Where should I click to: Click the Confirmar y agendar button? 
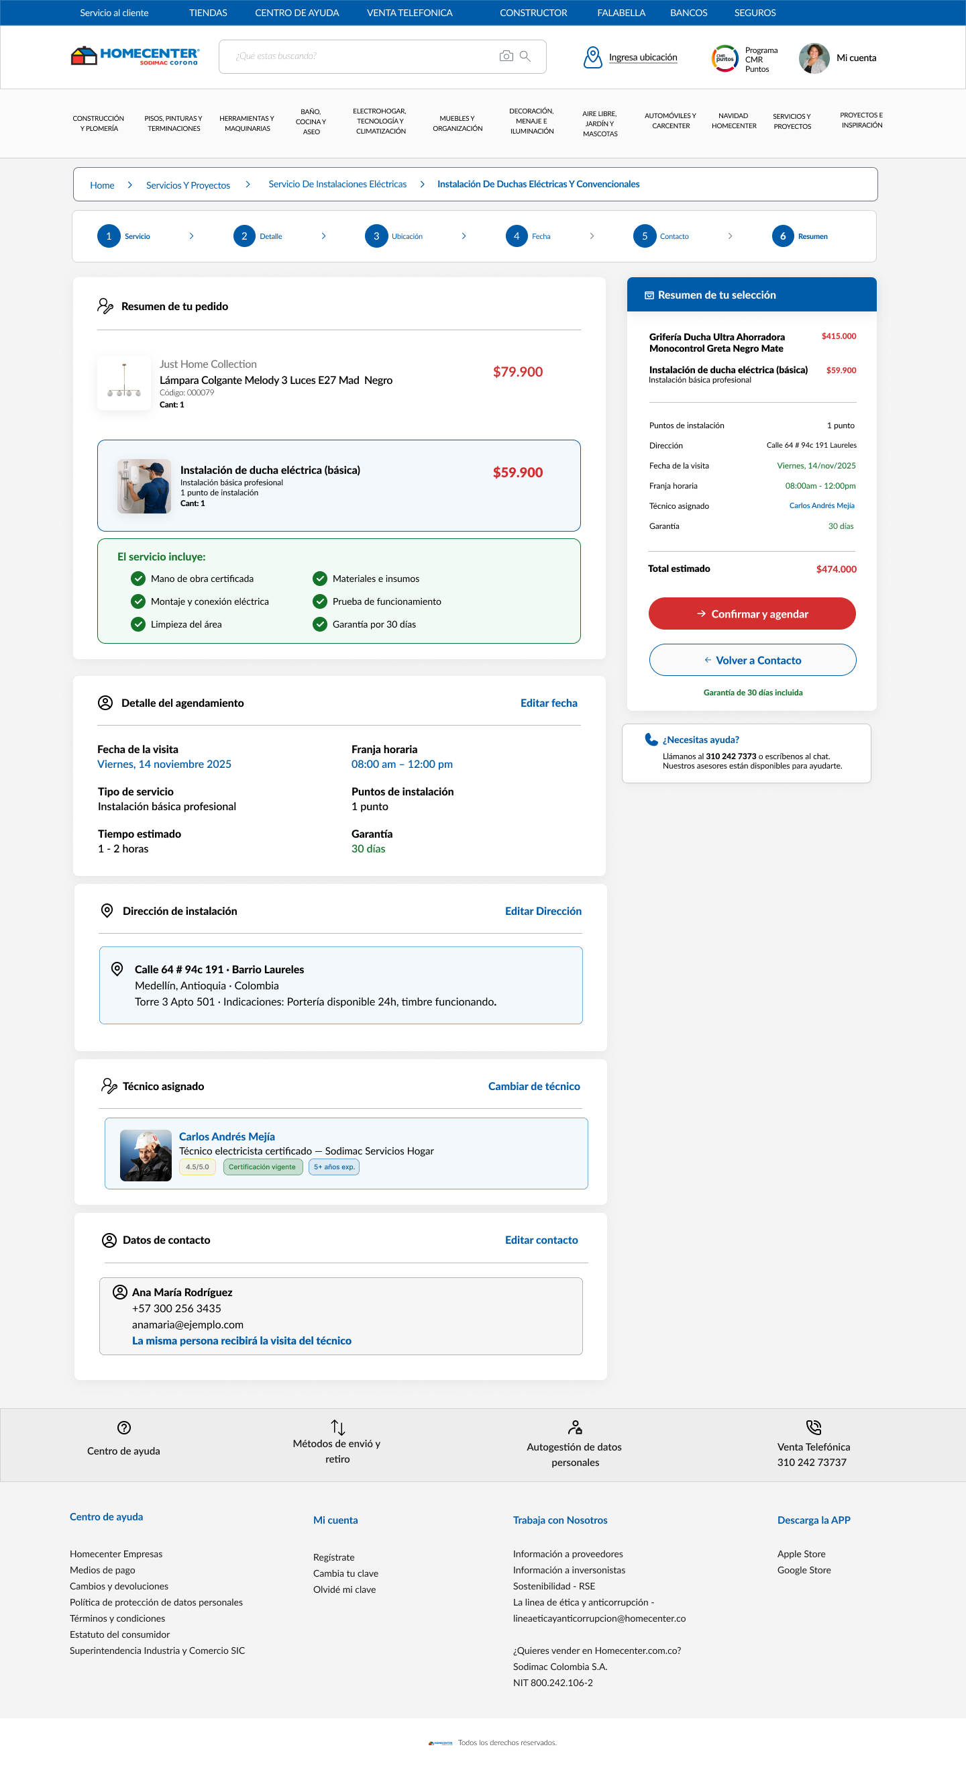pos(752,613)
